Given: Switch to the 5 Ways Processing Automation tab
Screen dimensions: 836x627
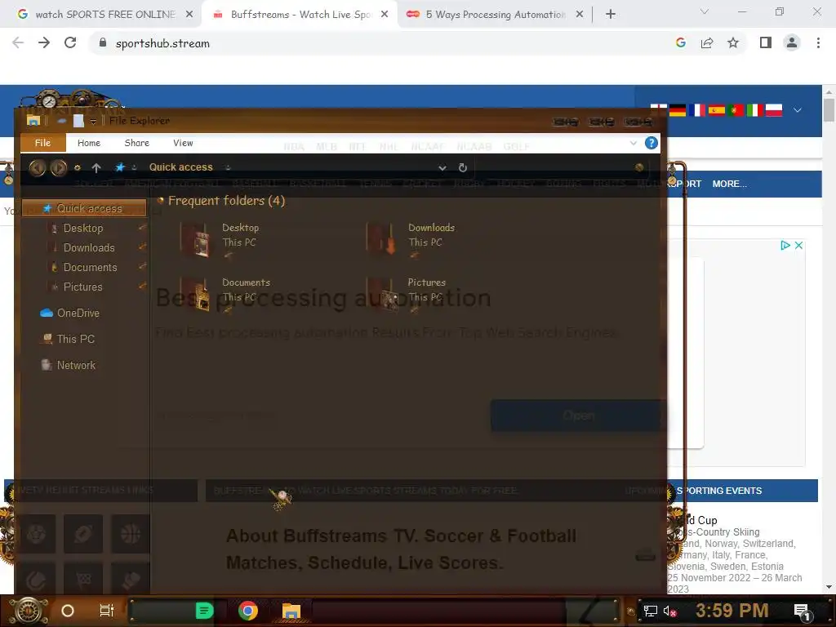Looking at the screenshot, I should [x=495, y=15].
